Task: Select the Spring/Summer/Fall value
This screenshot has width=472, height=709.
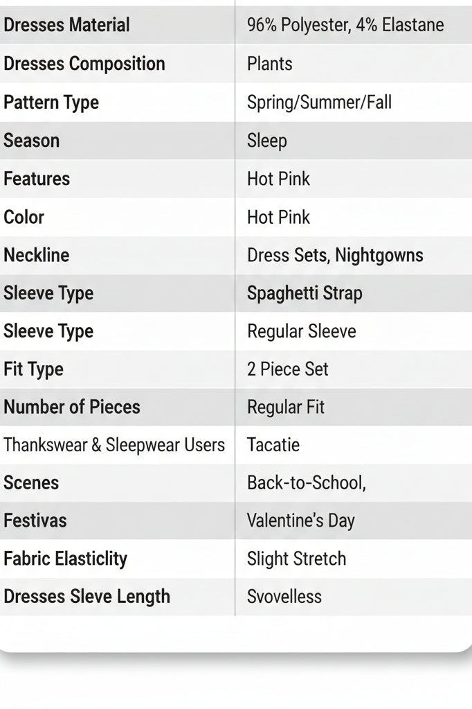Action: (x=319, y=103)
